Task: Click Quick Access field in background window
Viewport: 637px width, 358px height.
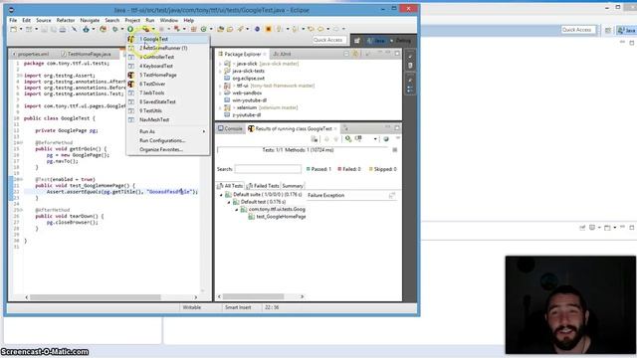Action: [578, 30]
